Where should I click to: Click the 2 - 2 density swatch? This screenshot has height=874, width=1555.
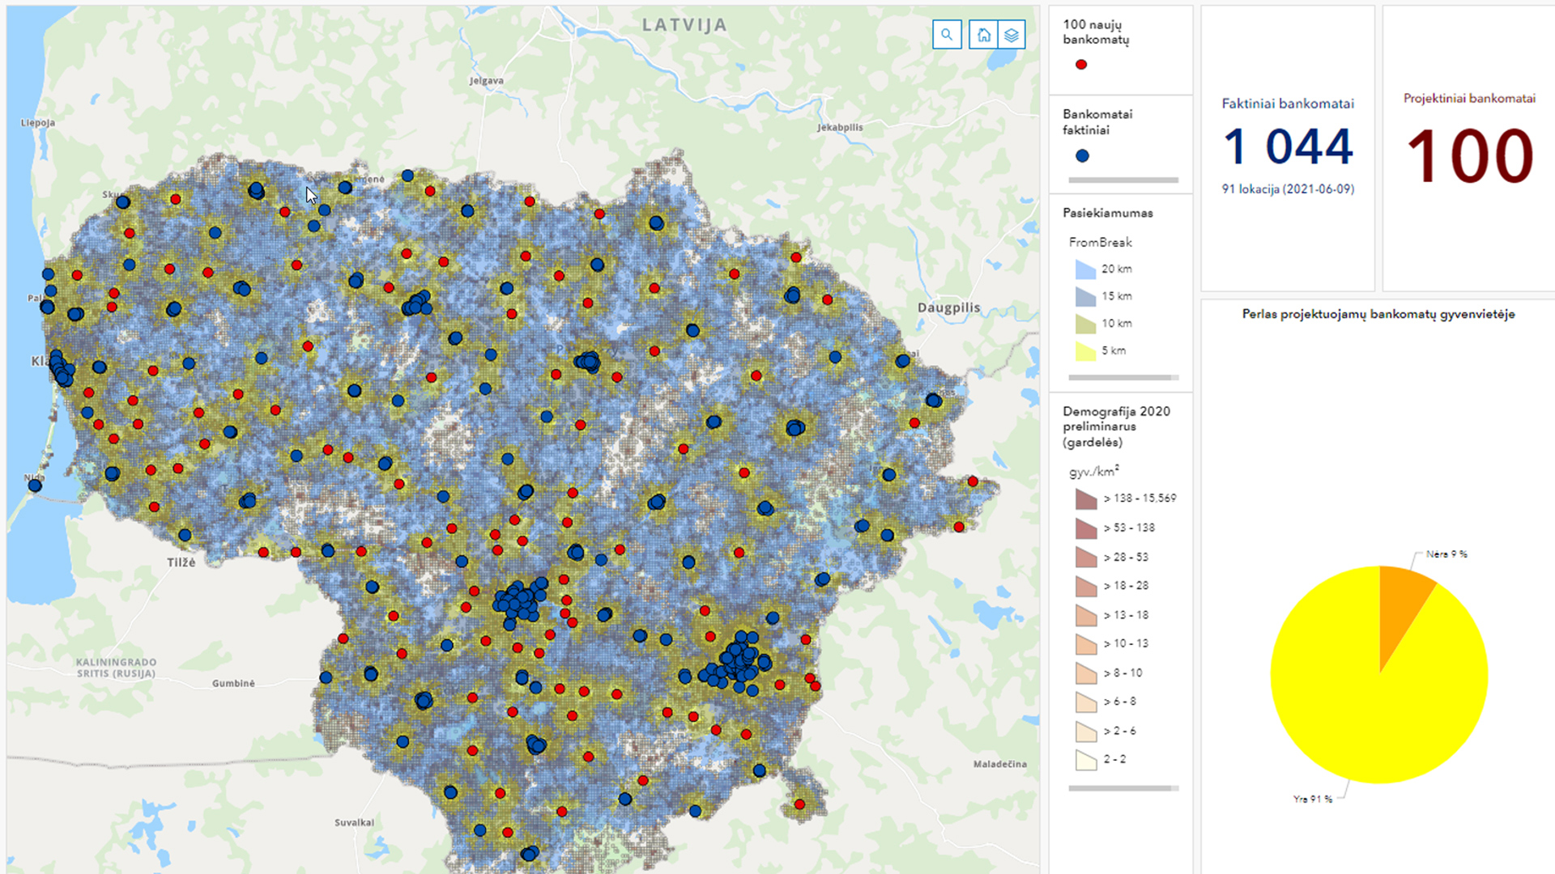click(x=1085, y=760)
